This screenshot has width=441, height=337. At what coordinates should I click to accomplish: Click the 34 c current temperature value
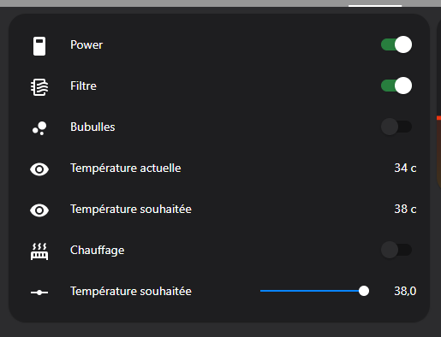[x=405, y=168]
